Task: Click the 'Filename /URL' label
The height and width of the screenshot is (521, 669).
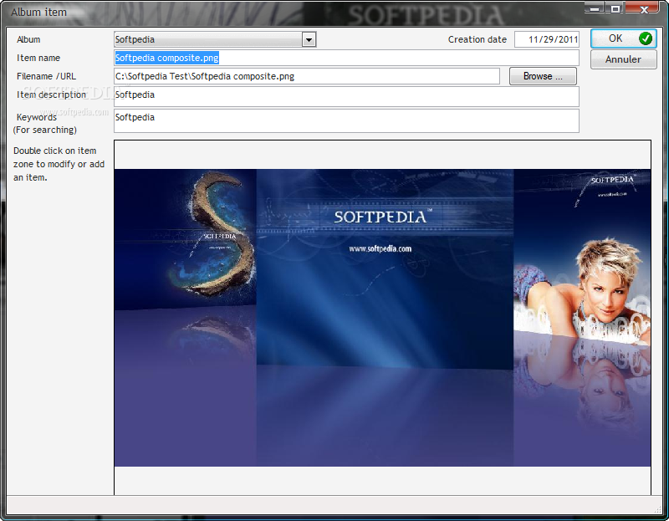Action: coord(46,76)
